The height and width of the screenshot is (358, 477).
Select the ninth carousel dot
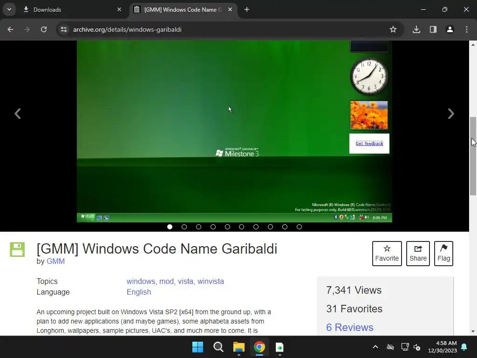[x=285, y=227]
